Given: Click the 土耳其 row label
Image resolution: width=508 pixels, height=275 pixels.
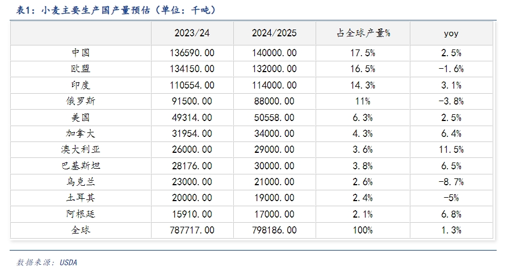Looking at the screenshot, I should tap(81, 198).
